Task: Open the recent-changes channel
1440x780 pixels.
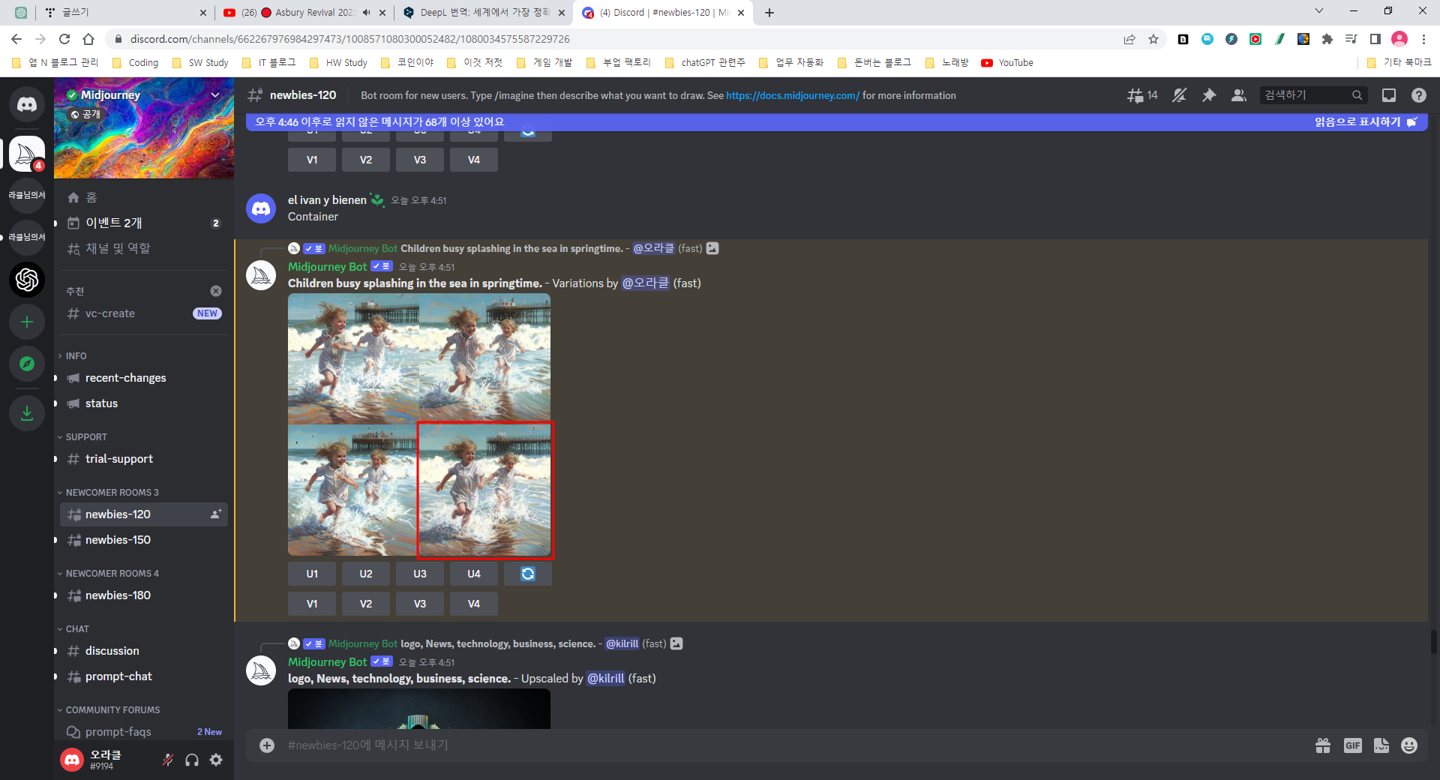Action: [144, 378]
